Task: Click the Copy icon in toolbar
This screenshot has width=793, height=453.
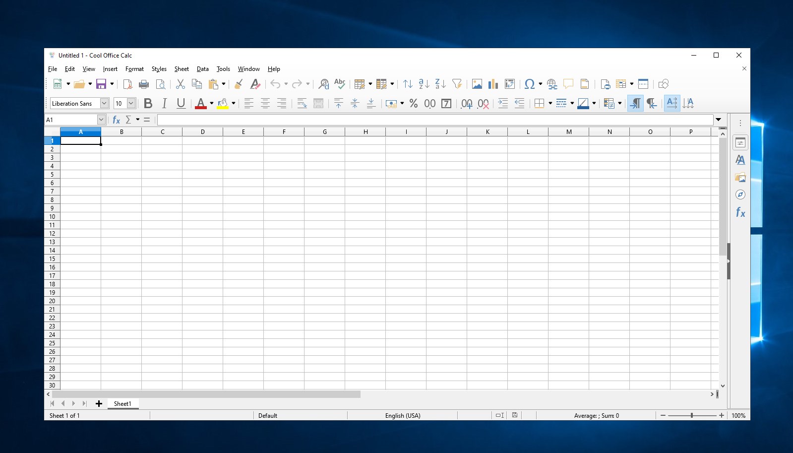Action: pos(197,84)
